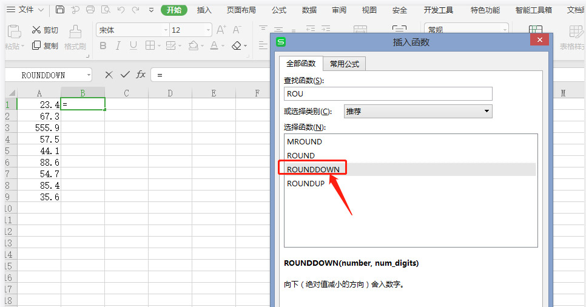Open the 视图 ribbon tab
This screenshot has width=586, height=307.
click(x=369, y=10)
